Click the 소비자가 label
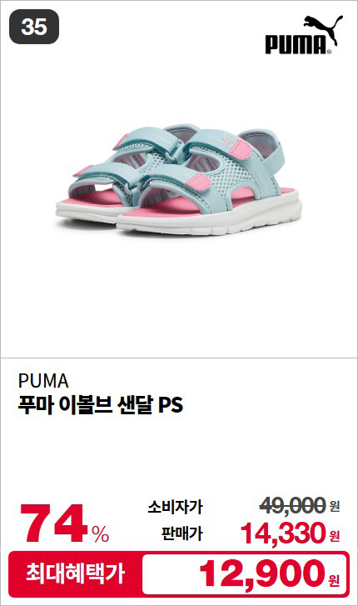358x606 pixels. click(175, 507)
